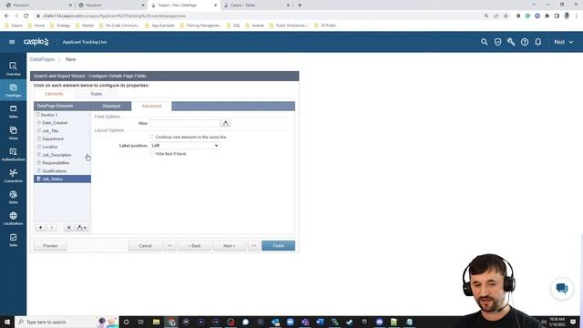Open the Windows Start menu
Viewport: 583px width, 328px height.
pyautogui.click(x=7, y=322)
